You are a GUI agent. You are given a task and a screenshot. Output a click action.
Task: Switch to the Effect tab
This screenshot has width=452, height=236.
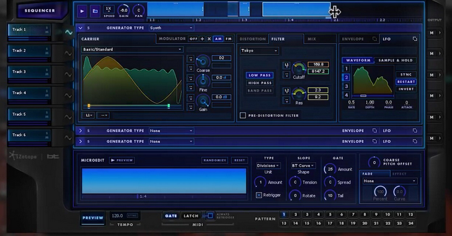coord(399,174)
